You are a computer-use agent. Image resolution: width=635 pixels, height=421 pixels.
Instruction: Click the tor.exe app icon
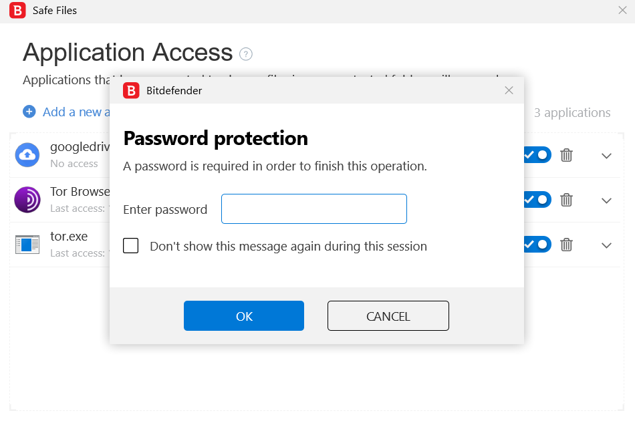[x=27, y=245]
